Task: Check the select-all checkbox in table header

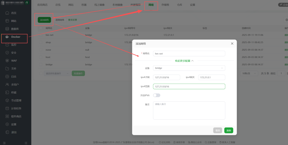Action: (x=40, y=28)
